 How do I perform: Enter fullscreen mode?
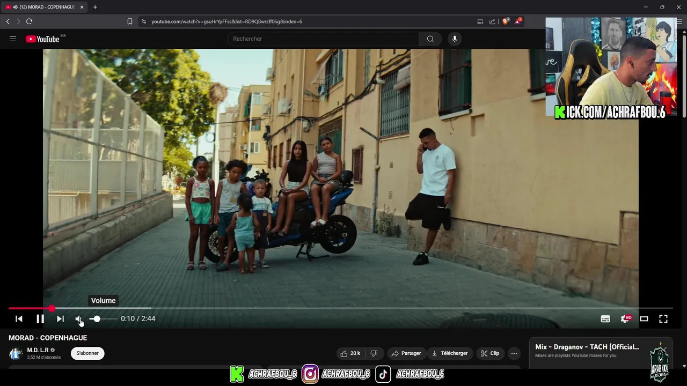point(663,318)
